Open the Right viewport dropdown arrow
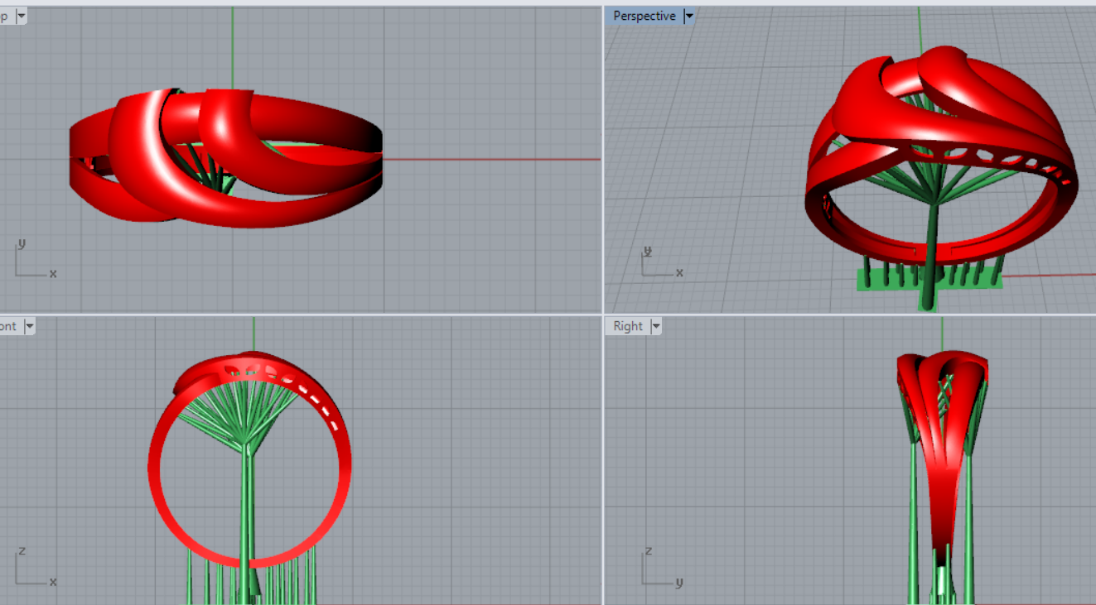The height and width of the screenshot is (605, 1096). (656, 326)
